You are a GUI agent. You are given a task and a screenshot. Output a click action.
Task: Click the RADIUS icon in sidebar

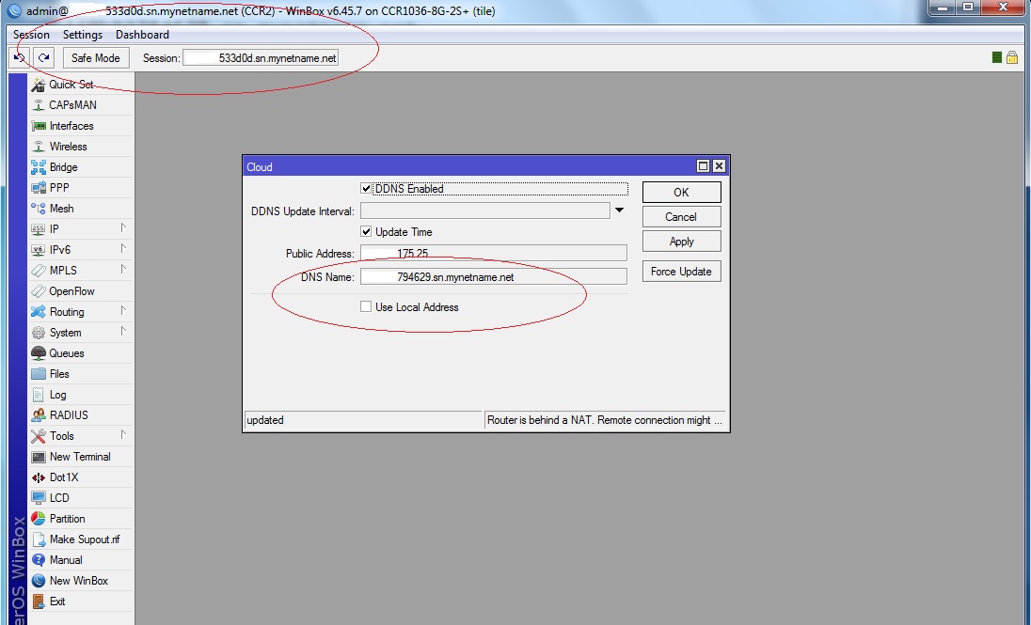coord(39,415)
